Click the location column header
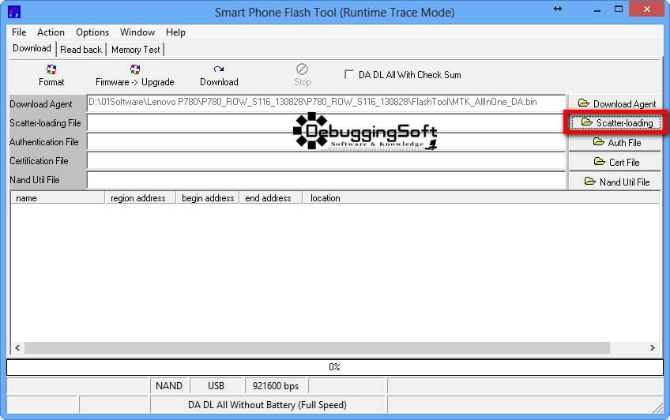The image size is (670, 420). point(480,198)
